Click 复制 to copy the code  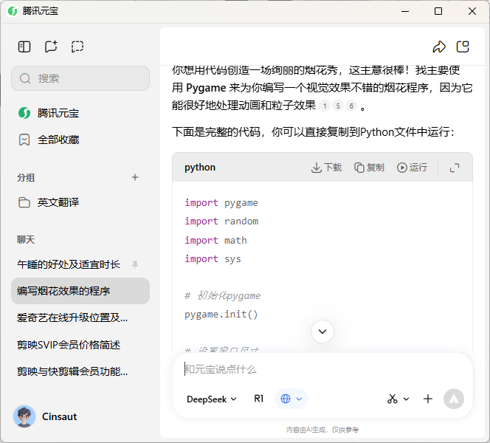(369, 168)
